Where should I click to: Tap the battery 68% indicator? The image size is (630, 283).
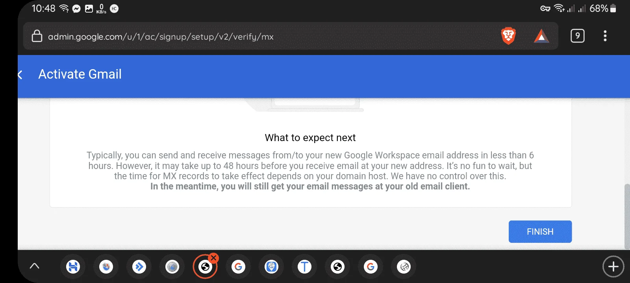click(603, 8)
